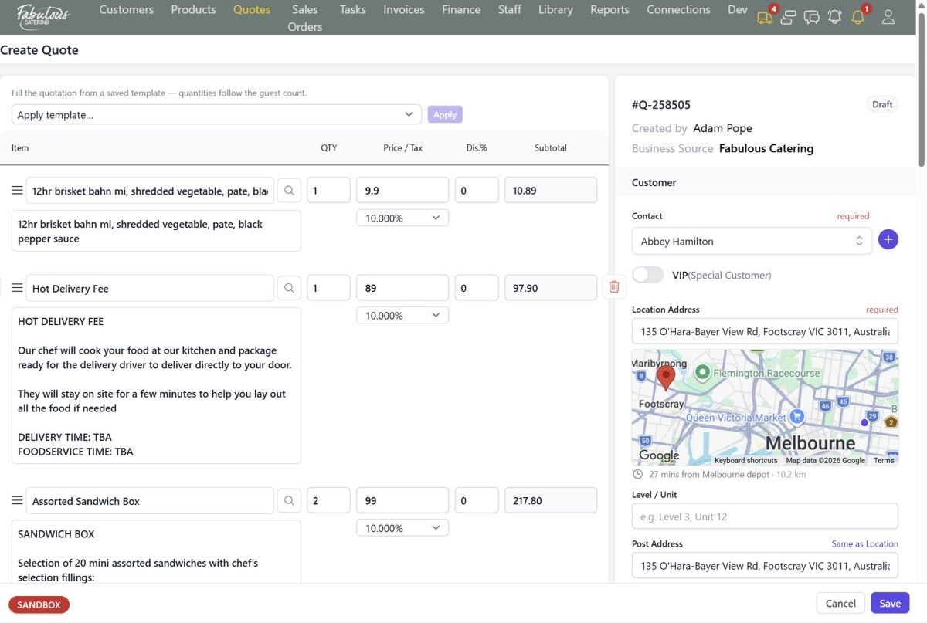
Task: Click the red map pin at Footscray
Action: tap(665, 378)
